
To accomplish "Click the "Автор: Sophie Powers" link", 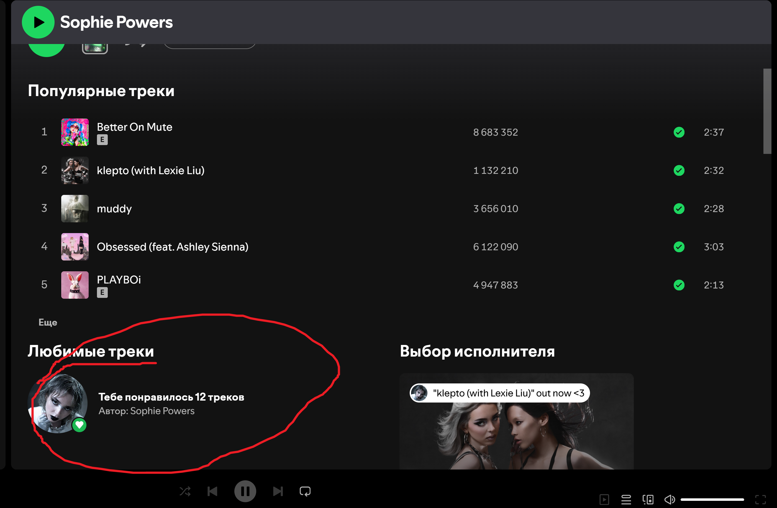I will coord(147,411).
